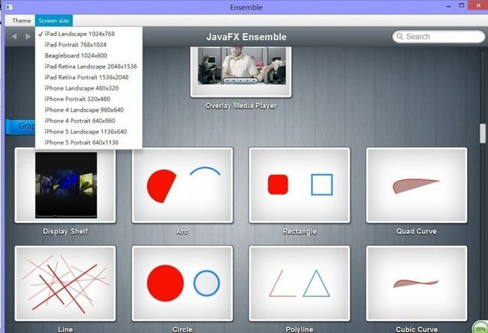This screenshot has width=488, height=333.
Task: Open the Arc sample thumbnail
Action: click(x=182, y=185)
